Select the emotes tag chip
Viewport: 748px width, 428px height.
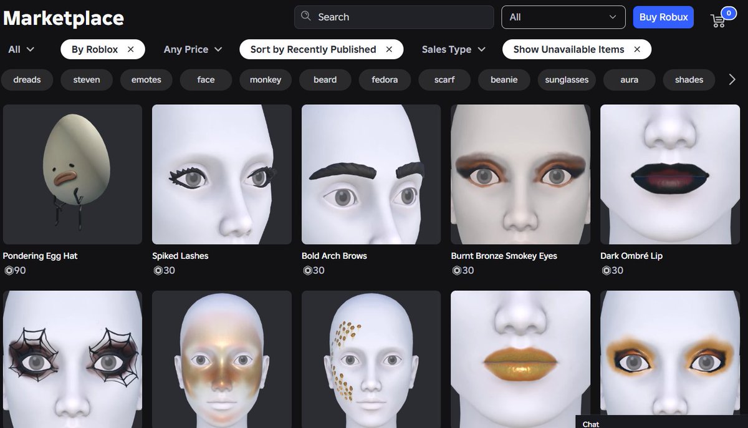pos(146,80)
